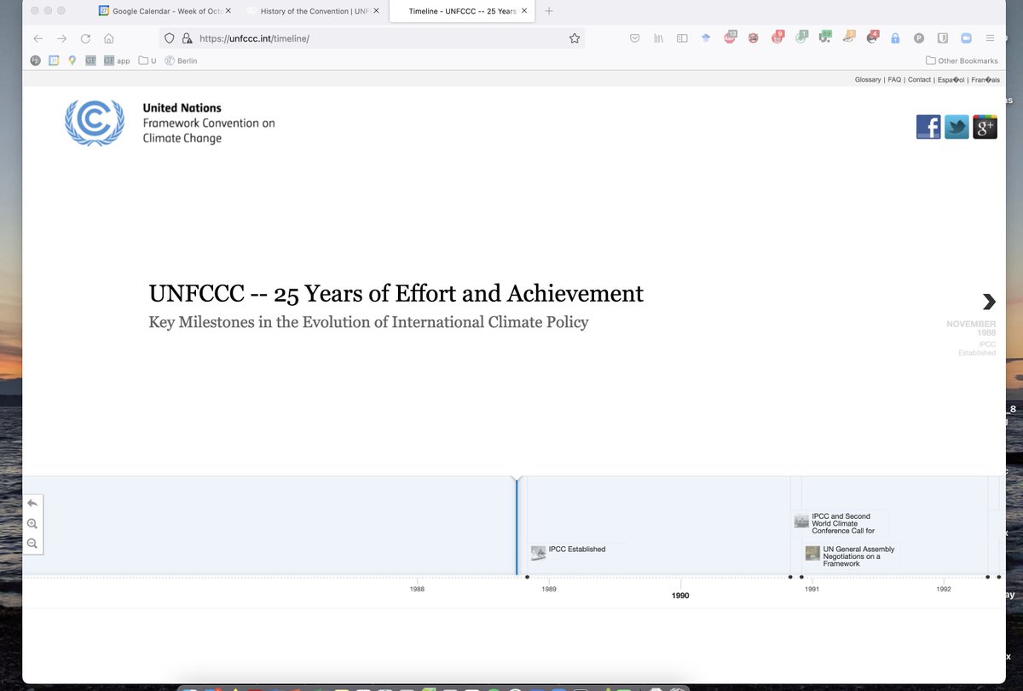Open the Berlin bookmark
Screen dimensions: 1023x691
click(181, 60)
